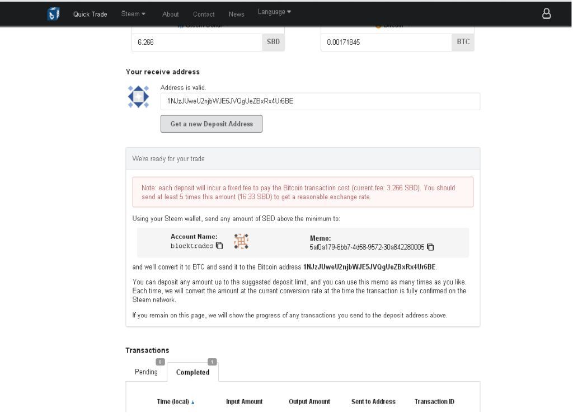Viewport: 573px width, 417px height.
Task: Open the About page
Action: coord(170,14)
